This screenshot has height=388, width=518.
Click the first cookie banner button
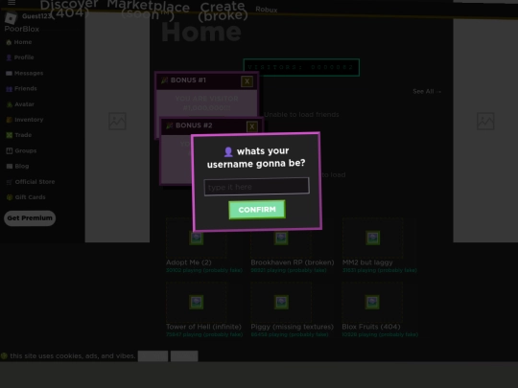tap(153, 356)
